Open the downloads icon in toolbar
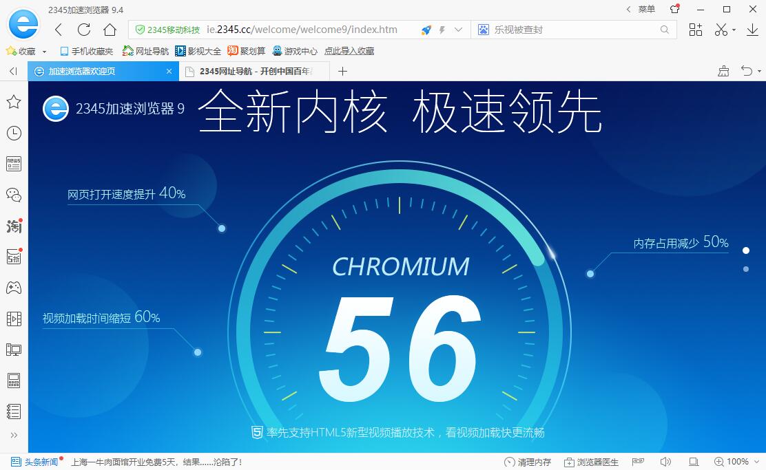Screen dimensions: 766x470 [x=751, y=30]
